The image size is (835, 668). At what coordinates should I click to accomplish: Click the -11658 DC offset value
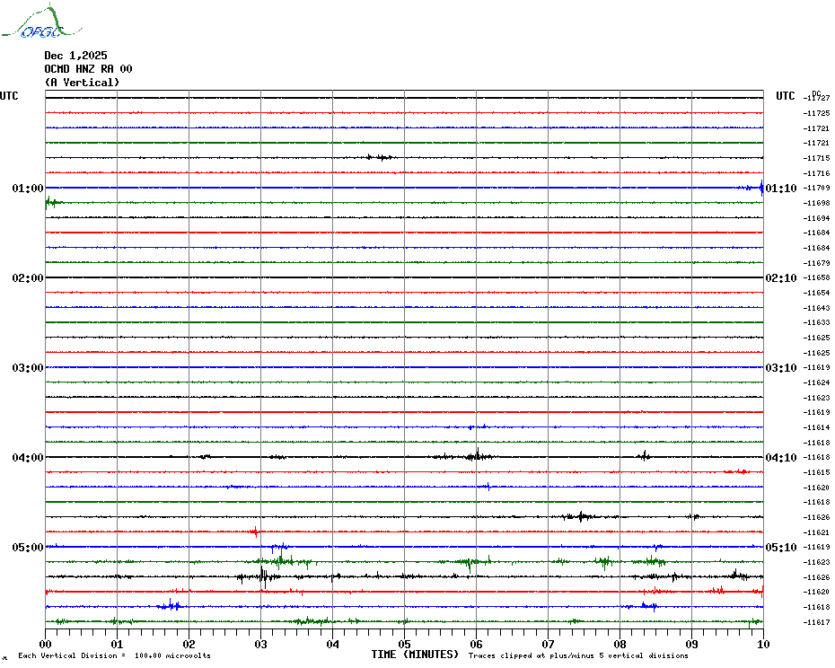tap(817, 278)
